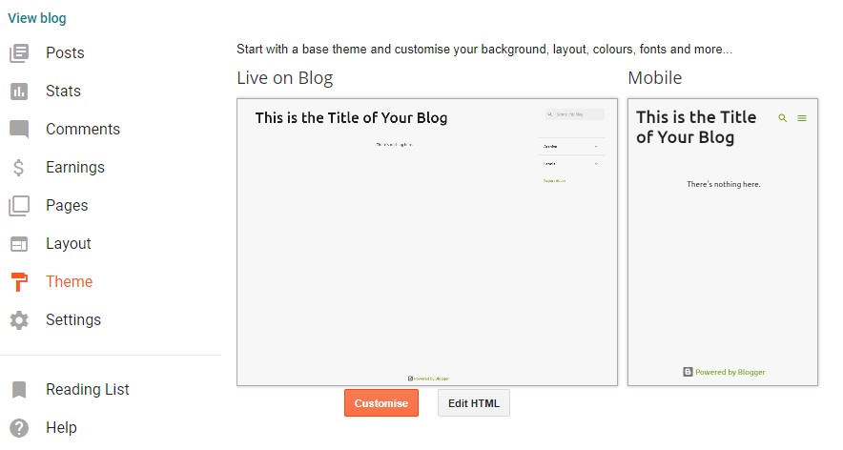This screenshot has height=450, width=843.
Task: Click the Edit HTML button
Action: click(x=474, y=403)
